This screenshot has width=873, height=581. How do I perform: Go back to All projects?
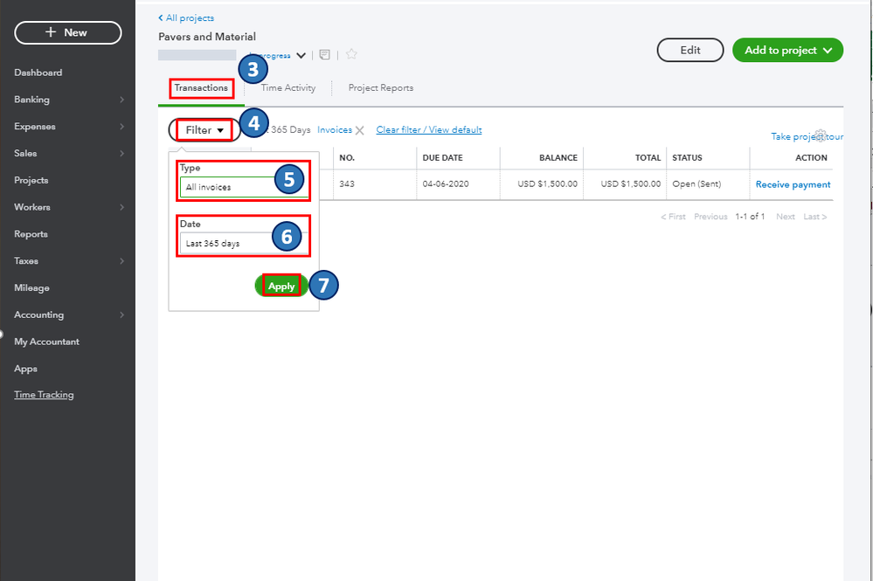point(186,17)
